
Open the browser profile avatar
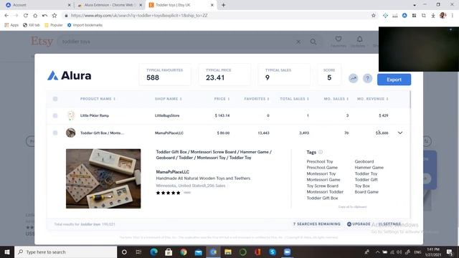[443, 16]
